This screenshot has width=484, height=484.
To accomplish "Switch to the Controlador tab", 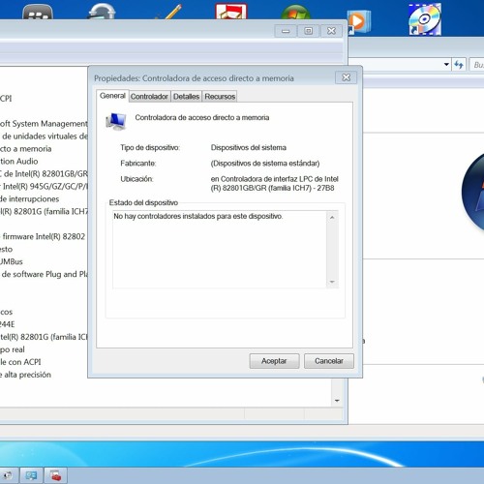I will point(149,97).
